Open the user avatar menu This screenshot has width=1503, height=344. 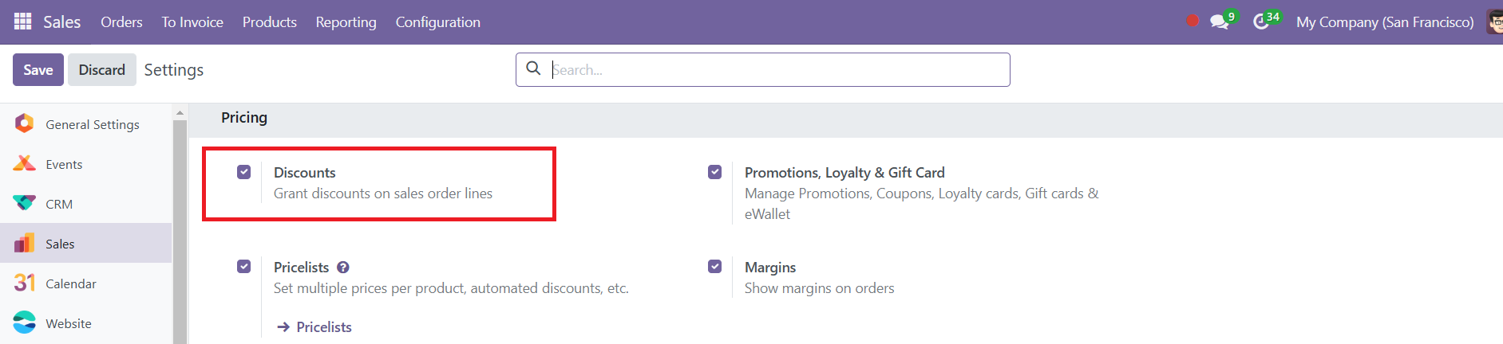point(1494,21)
